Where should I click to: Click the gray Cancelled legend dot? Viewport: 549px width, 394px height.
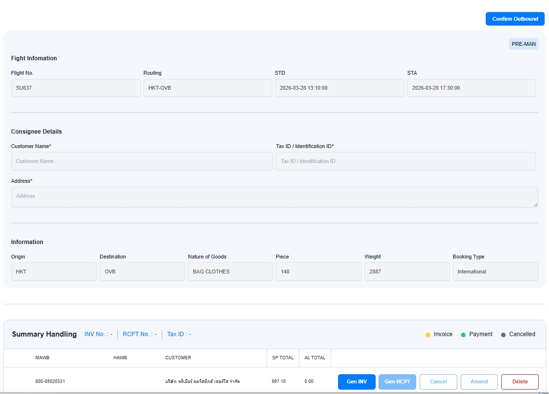pos(503,335)
